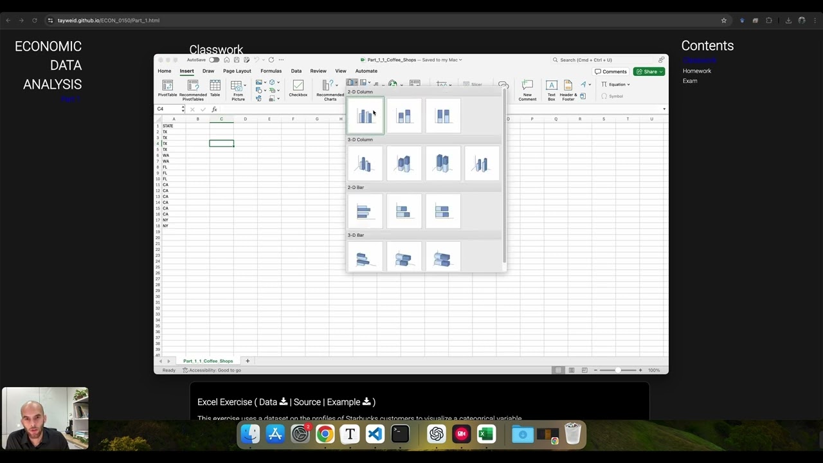The height and width of the screenshot is (463, 823).
Task: Pick the 3-D Stacked Bar chart
Action: [x=404, y=257]
